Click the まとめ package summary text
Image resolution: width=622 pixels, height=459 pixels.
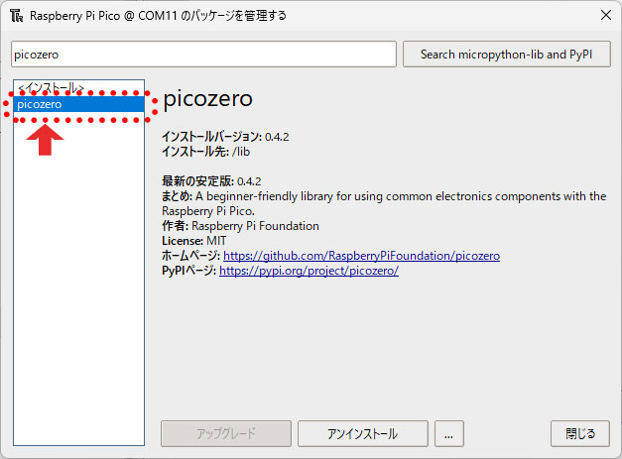(x=384, y=204)
